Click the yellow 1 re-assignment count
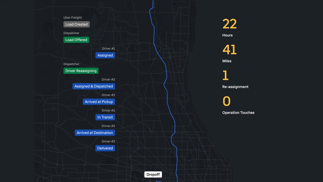Image resolution: width=323 pixels, height=182 pixels. [225, 76]
